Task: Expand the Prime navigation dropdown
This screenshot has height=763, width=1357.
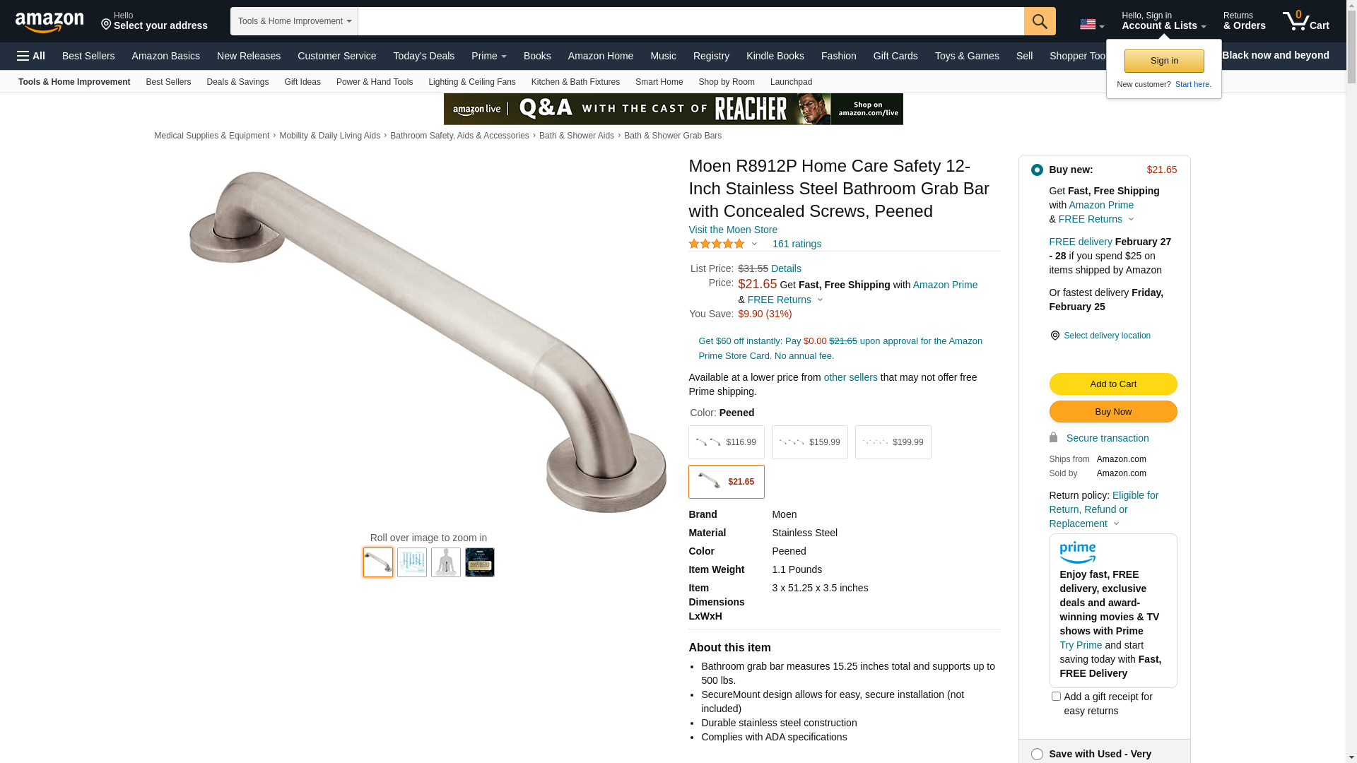Action: tap(489, 56)
